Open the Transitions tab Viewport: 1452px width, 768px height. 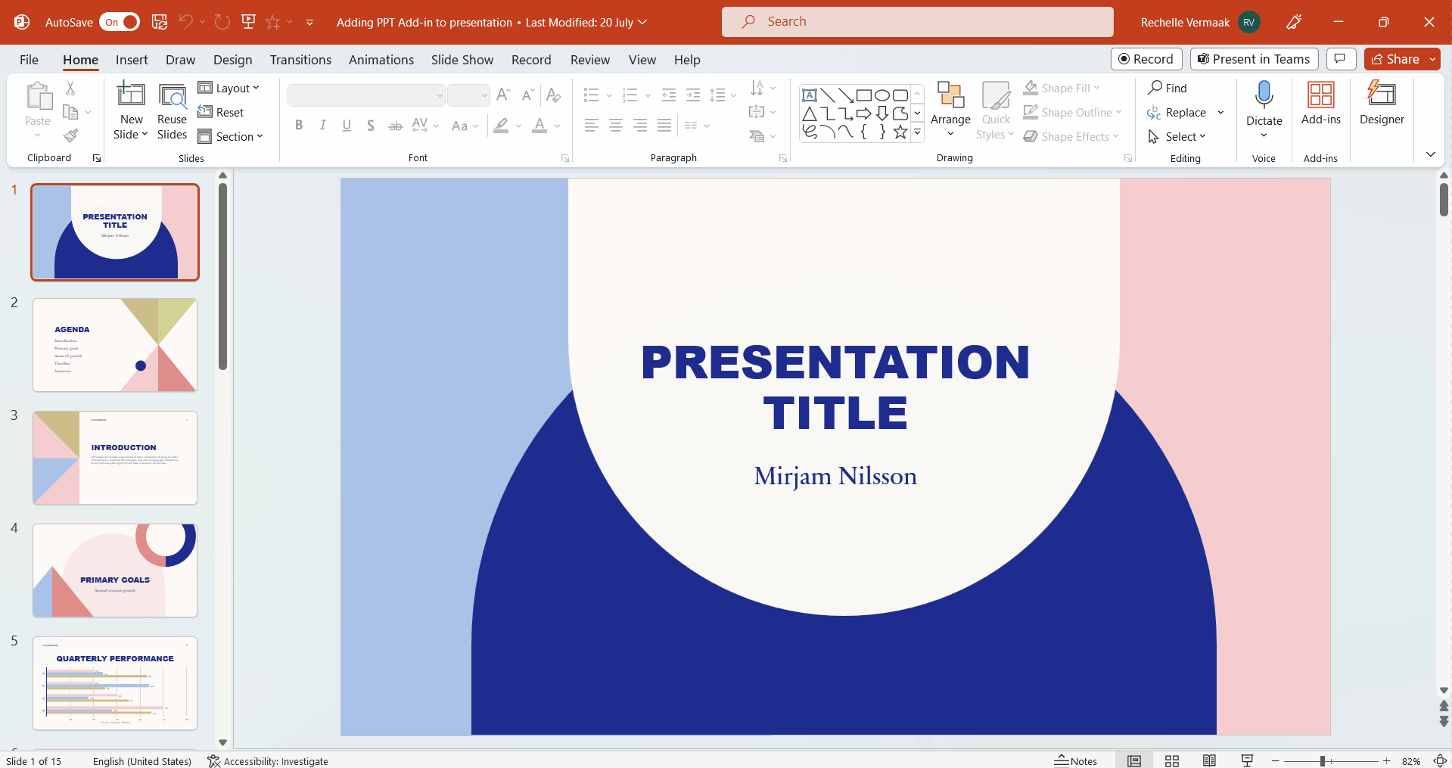click(300, 60)
